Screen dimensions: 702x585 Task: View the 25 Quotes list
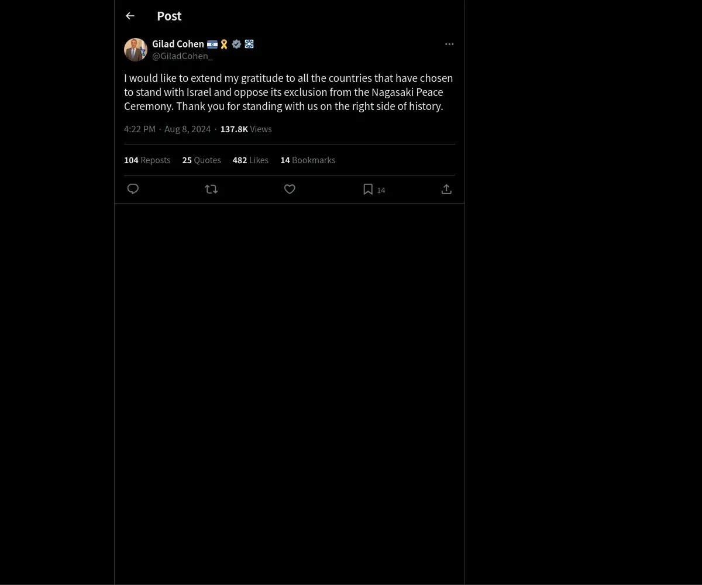[x=201, y=160]
